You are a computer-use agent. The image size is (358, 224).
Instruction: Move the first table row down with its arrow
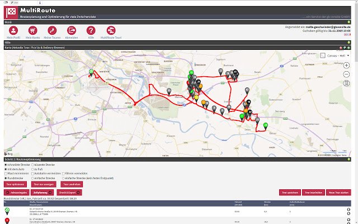point(348,213)
